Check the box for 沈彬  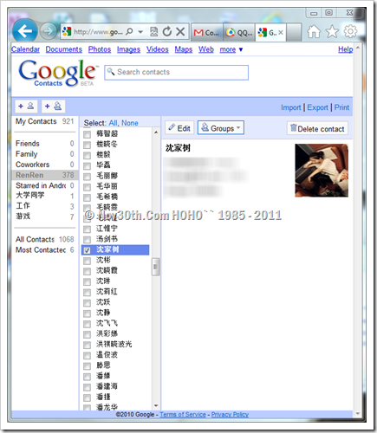(x=87, y=261)
